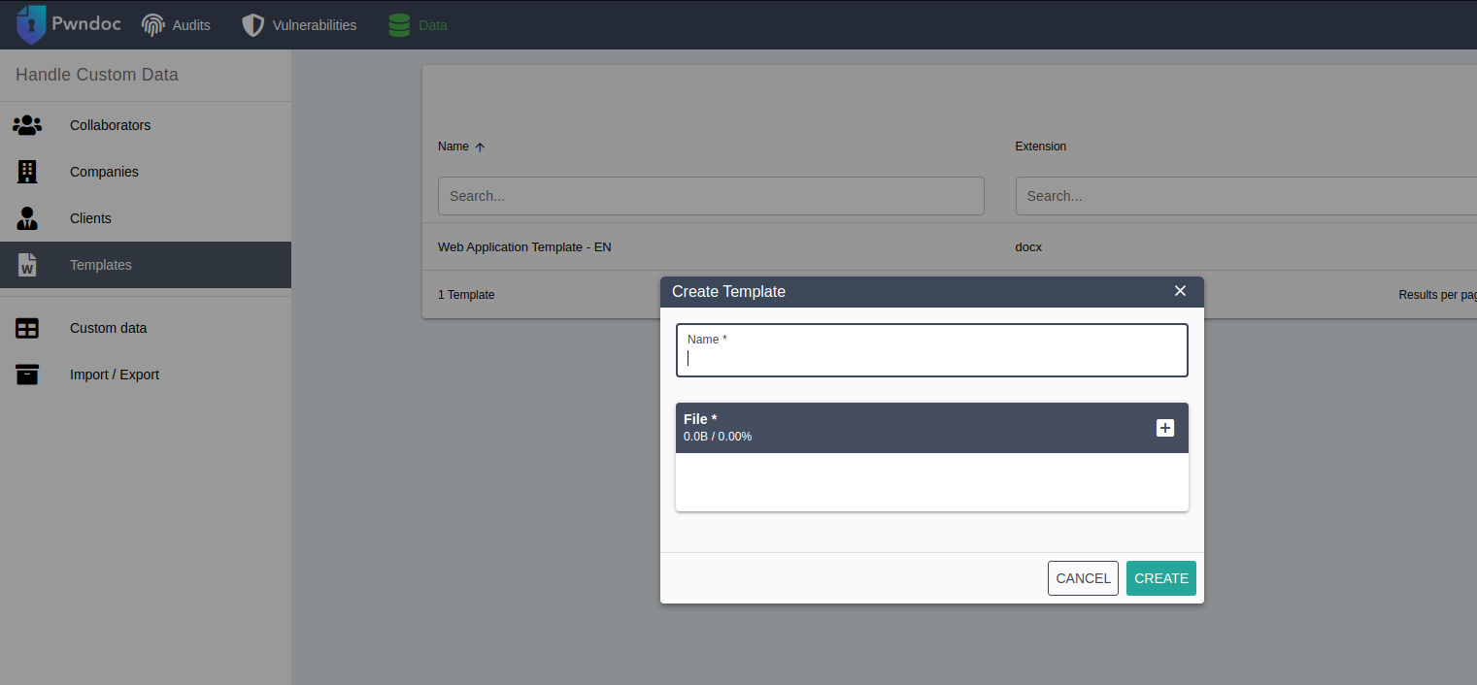Click the Pwndoc shield logo
The height and width of the screenshot is (685, 1477).
tap(31, 25)
